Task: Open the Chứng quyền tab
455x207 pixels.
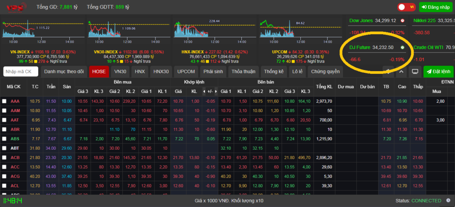Action: pyautogui.click(x=325, y=72)
